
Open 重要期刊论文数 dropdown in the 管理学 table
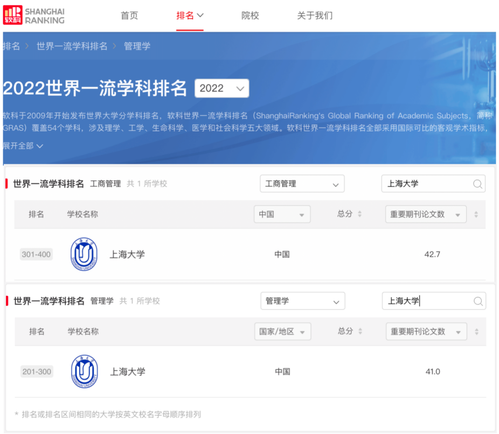pyautogui.click(x=426, y=332)
